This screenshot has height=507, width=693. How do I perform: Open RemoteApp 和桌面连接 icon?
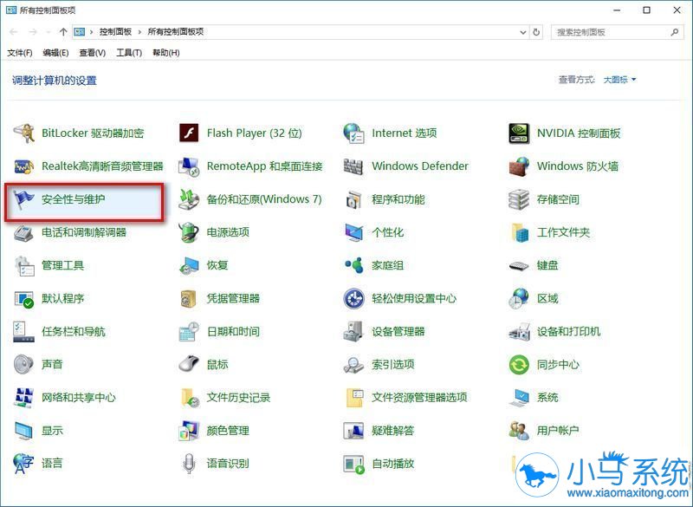pyautogui.click(x=189, y=166)
